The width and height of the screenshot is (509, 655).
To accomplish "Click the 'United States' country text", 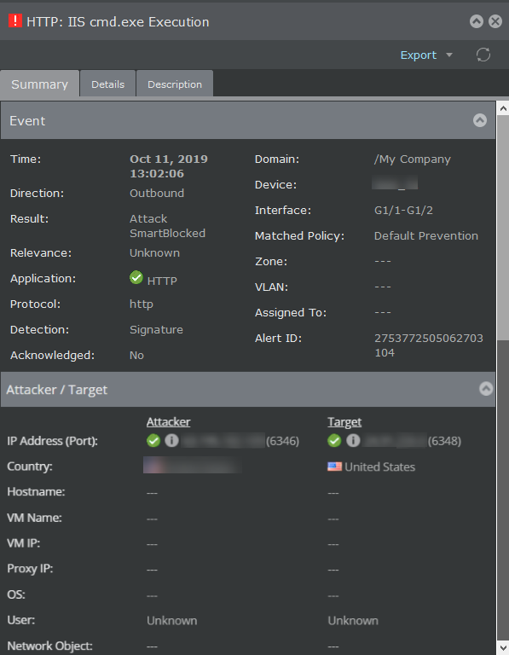I will (380, 467).
